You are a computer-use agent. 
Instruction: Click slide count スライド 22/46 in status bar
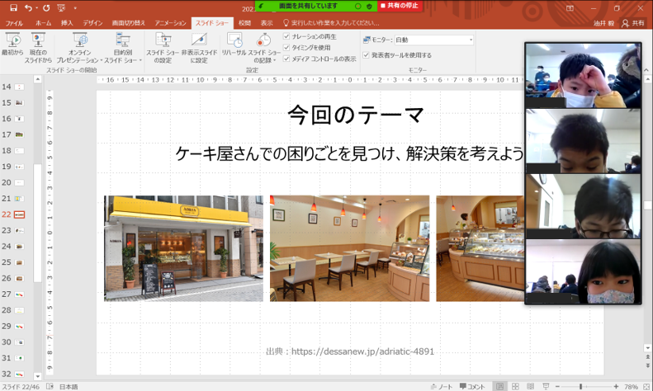coord(21,386)
